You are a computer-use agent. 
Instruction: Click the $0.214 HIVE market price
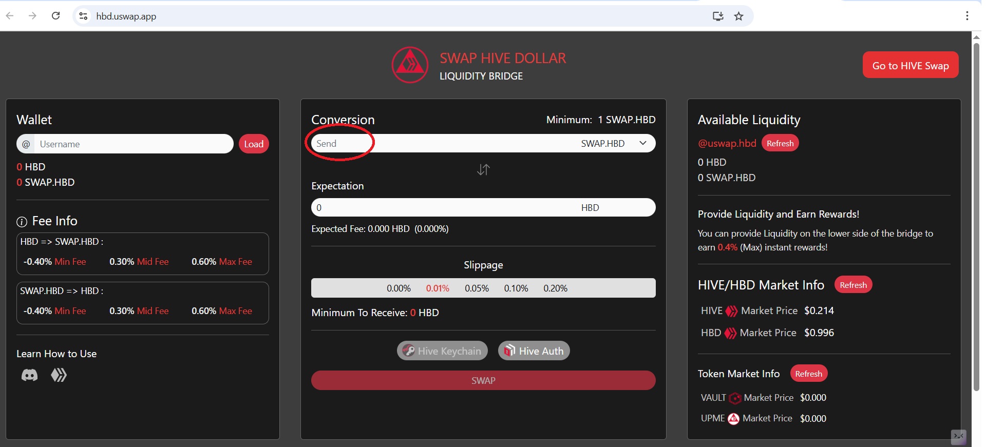[819, 310]
